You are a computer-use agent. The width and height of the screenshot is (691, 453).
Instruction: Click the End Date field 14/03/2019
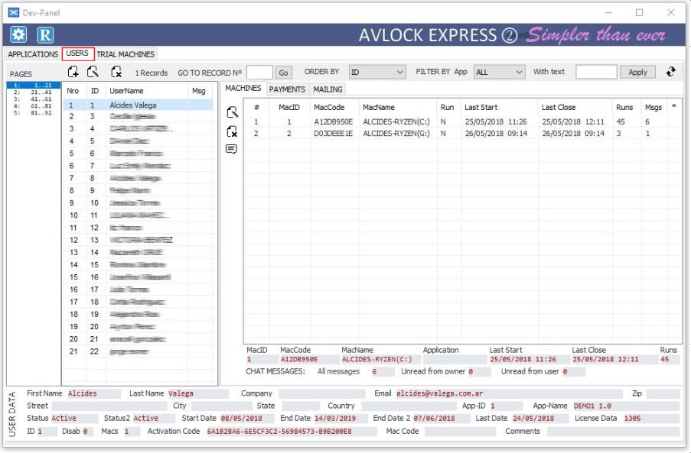pos(341,419)
